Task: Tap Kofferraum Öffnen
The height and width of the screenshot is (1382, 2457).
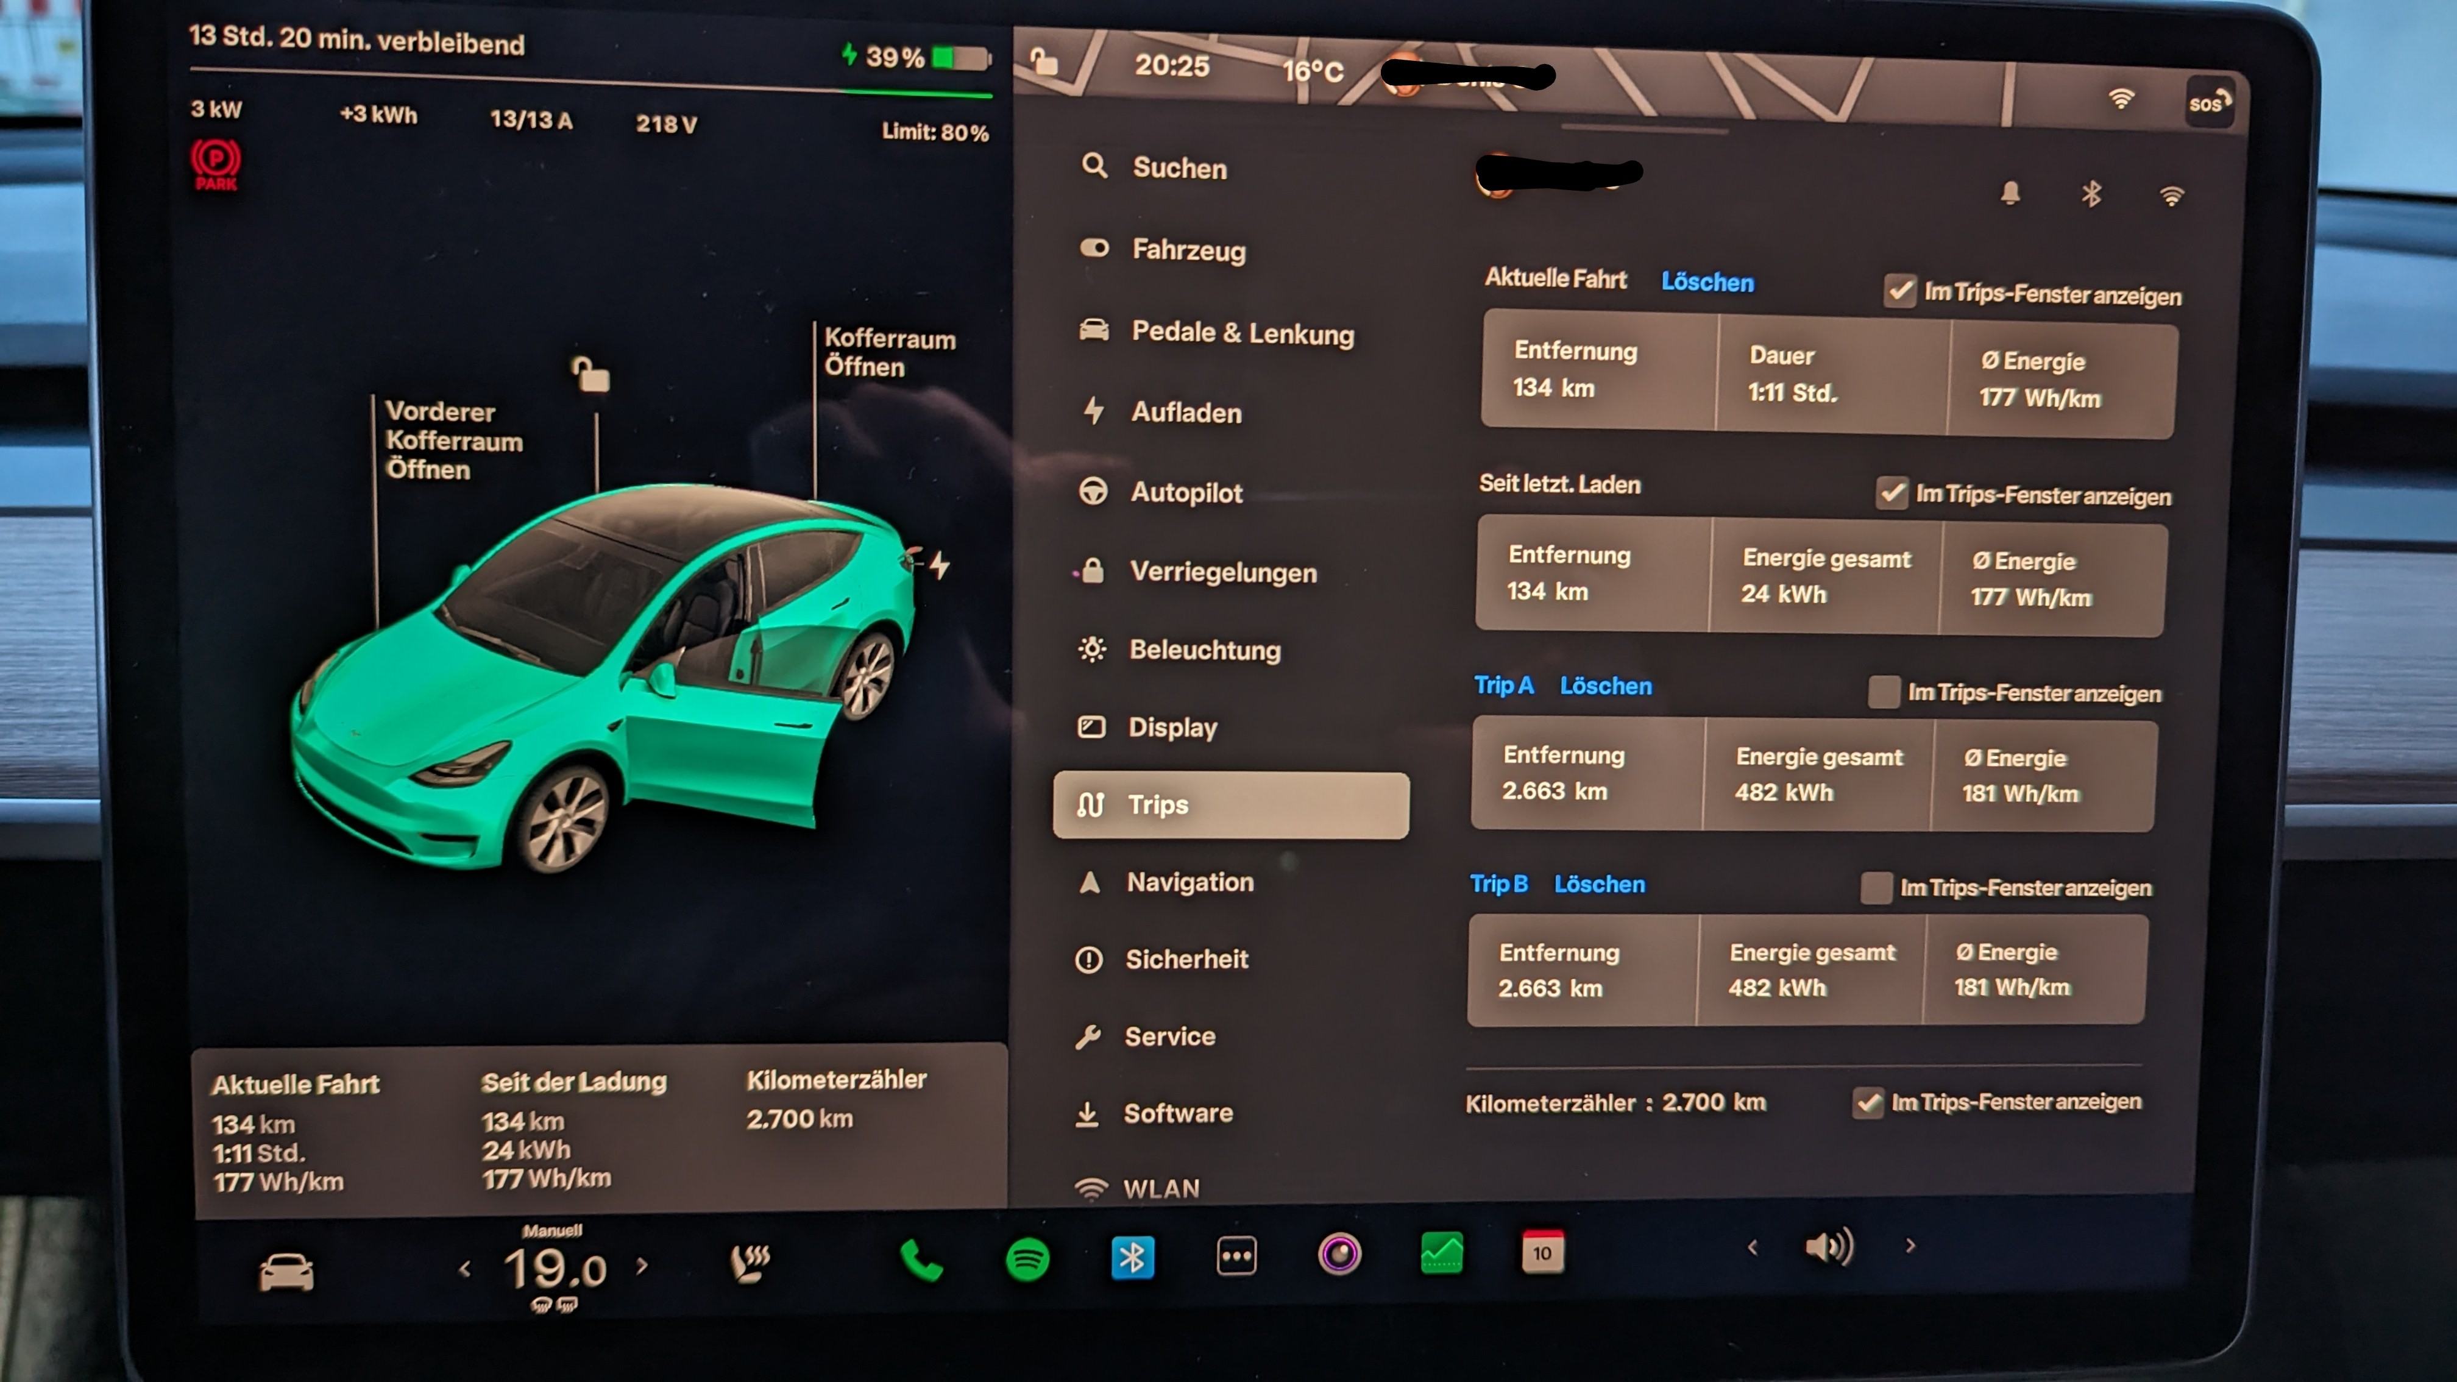Action: point(889,353)
